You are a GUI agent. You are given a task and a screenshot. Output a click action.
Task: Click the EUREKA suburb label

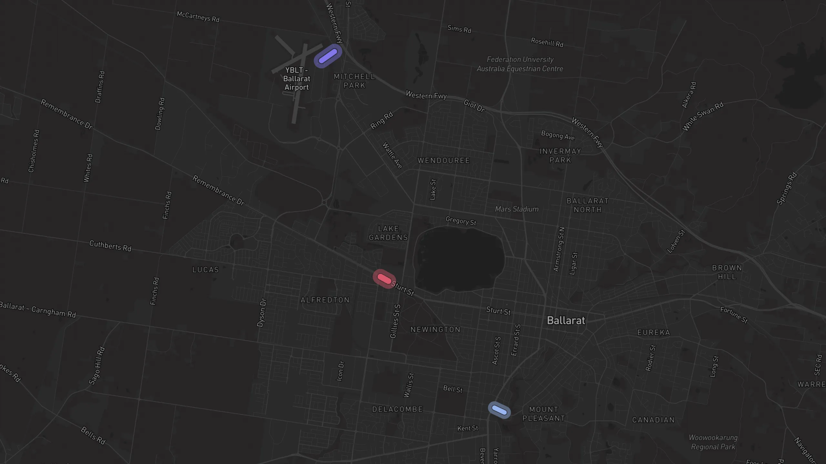pyautogui.click(x=654, y=332)
